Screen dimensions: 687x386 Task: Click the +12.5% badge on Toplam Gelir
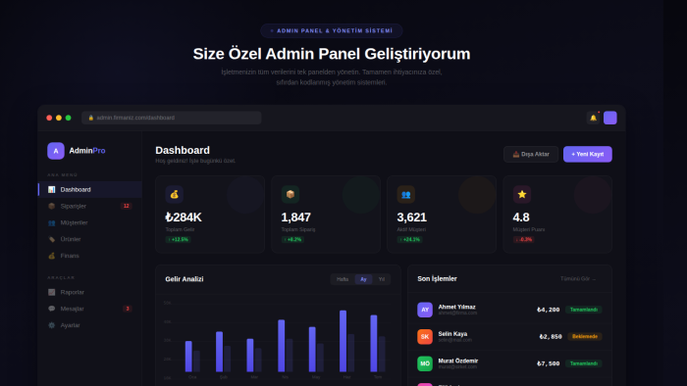click(178, 240)
